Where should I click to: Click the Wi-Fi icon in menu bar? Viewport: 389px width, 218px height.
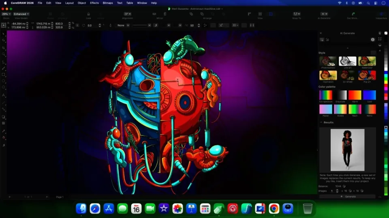click(x=340, y=3)
